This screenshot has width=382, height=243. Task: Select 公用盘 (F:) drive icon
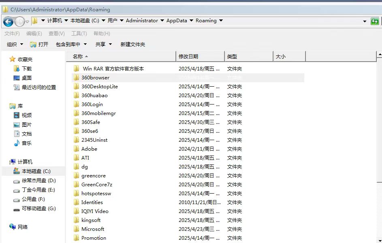[x=16, y=200]
